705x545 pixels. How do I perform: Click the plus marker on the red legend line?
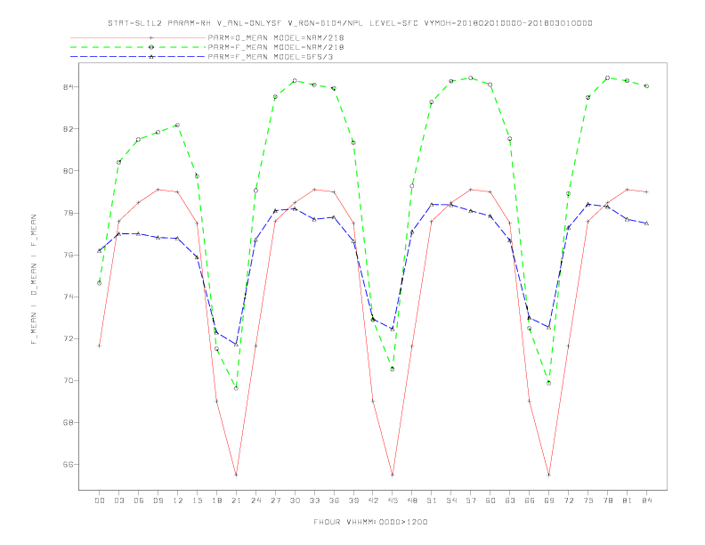[x=151, y=37]
